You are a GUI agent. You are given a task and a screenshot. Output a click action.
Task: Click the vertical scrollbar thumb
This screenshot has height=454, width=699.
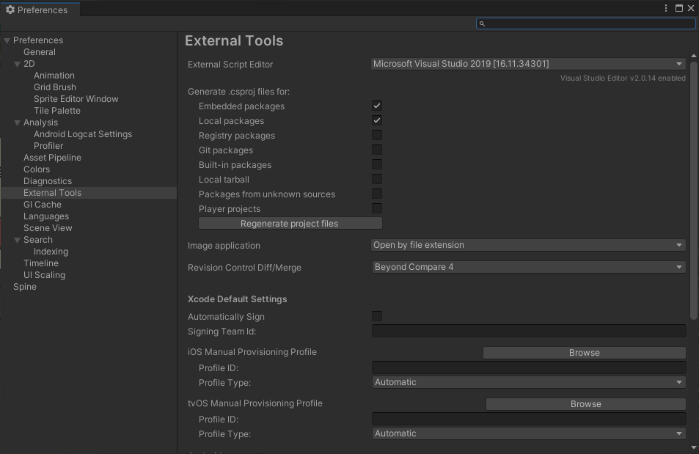coord(693,191)
